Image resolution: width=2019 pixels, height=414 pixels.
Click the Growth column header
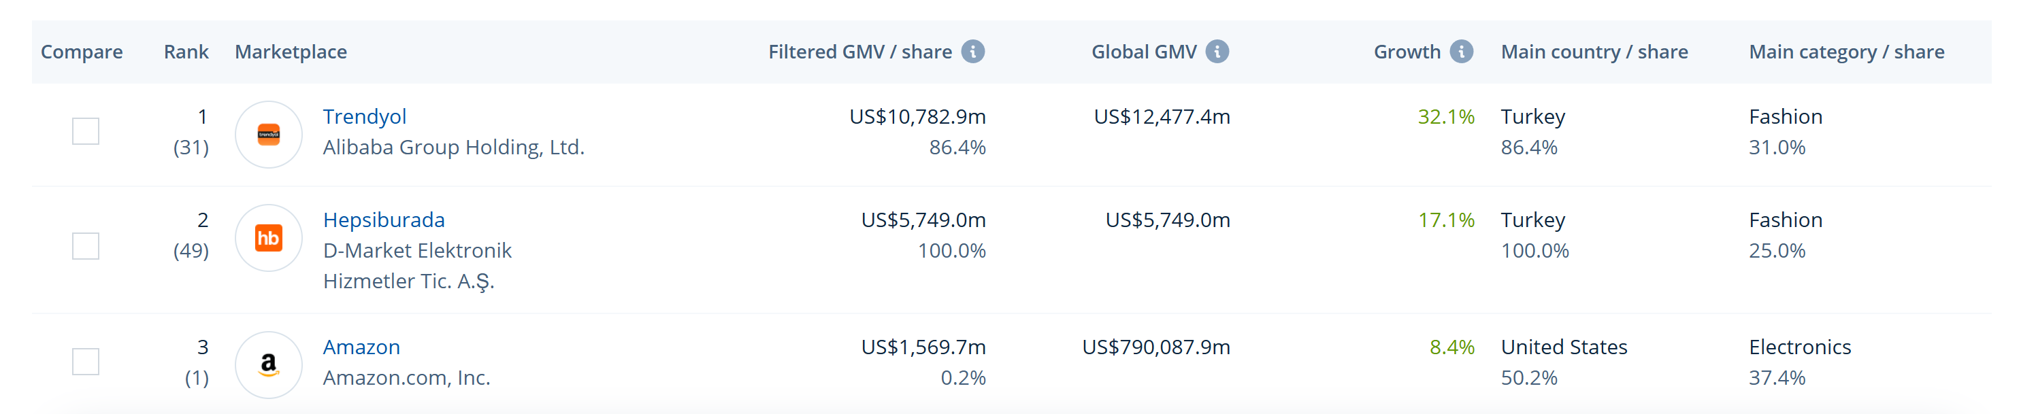(1407, 52)
